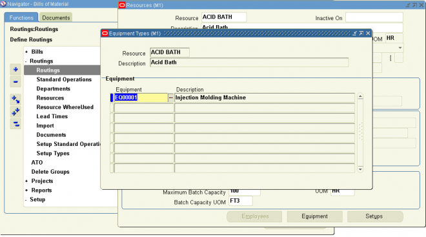Click the expand all children icon in Navigator
426x237 pixels.
click(15, 99)
